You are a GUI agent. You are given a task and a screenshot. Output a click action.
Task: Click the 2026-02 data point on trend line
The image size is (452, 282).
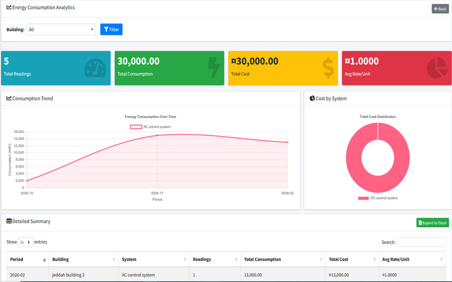point(288,142)
